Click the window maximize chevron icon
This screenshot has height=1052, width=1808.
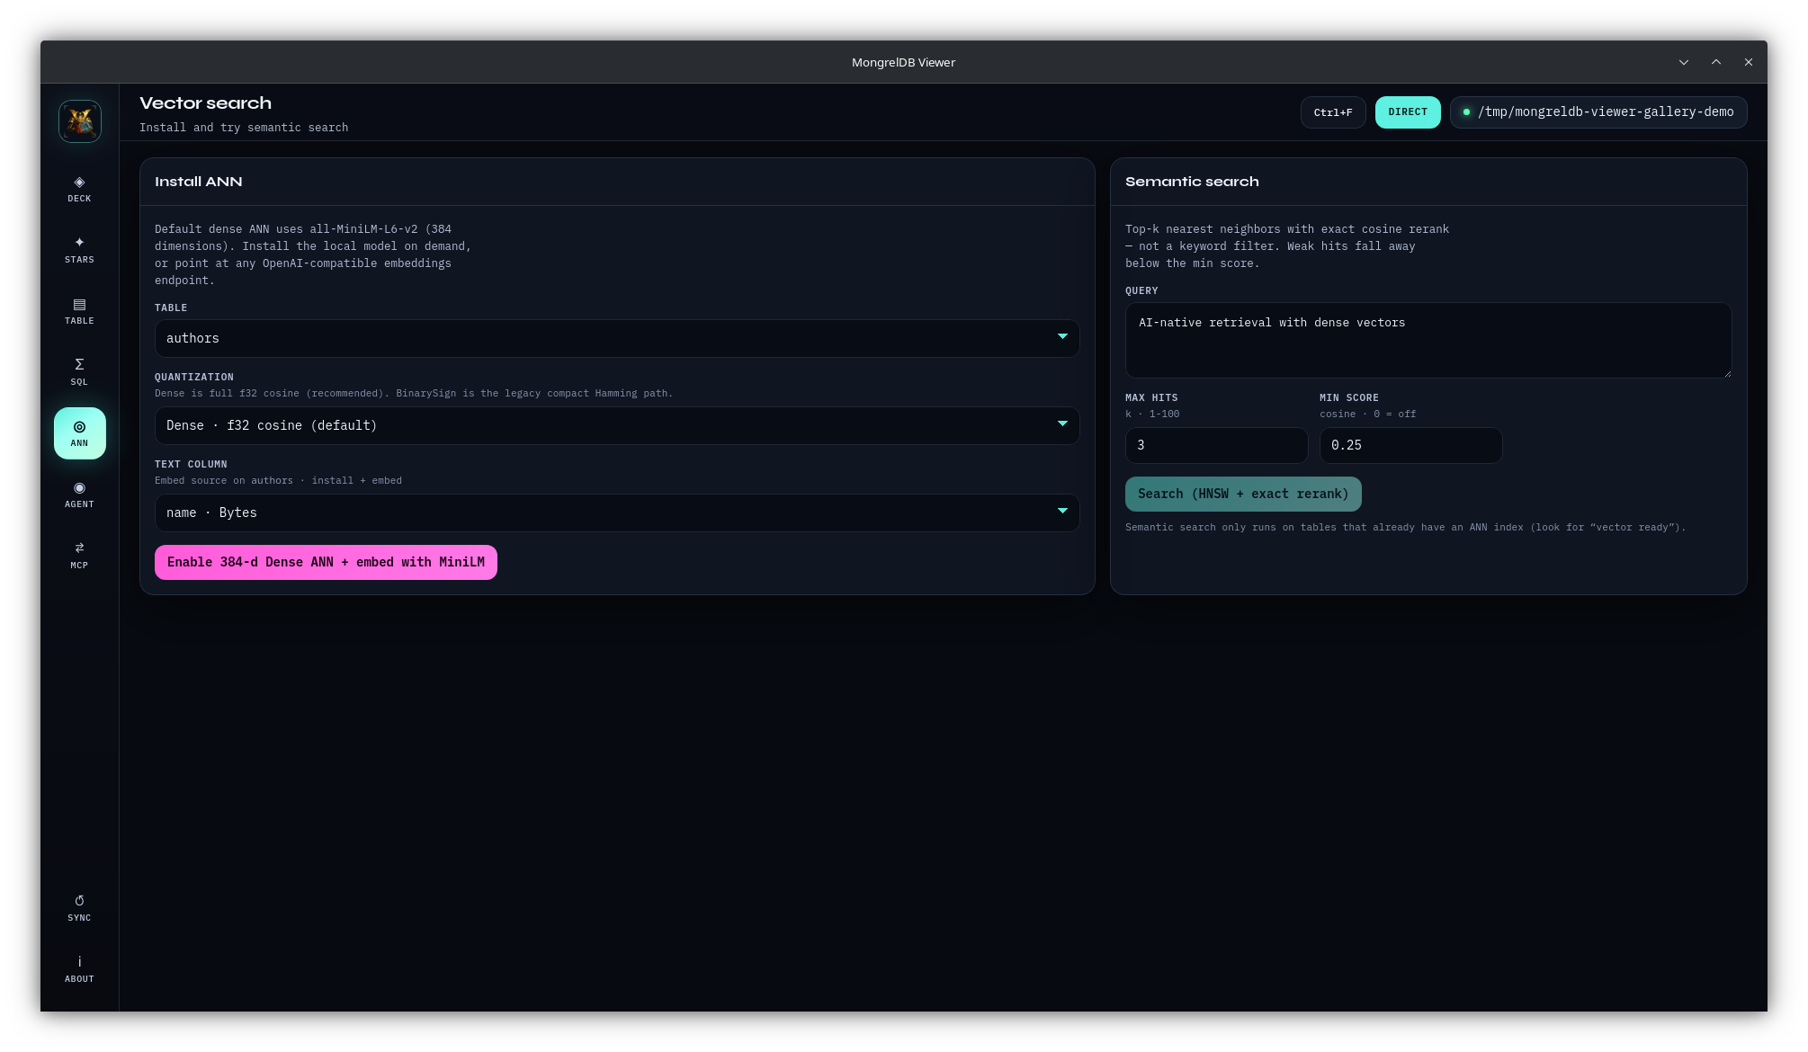(1716, 62)
